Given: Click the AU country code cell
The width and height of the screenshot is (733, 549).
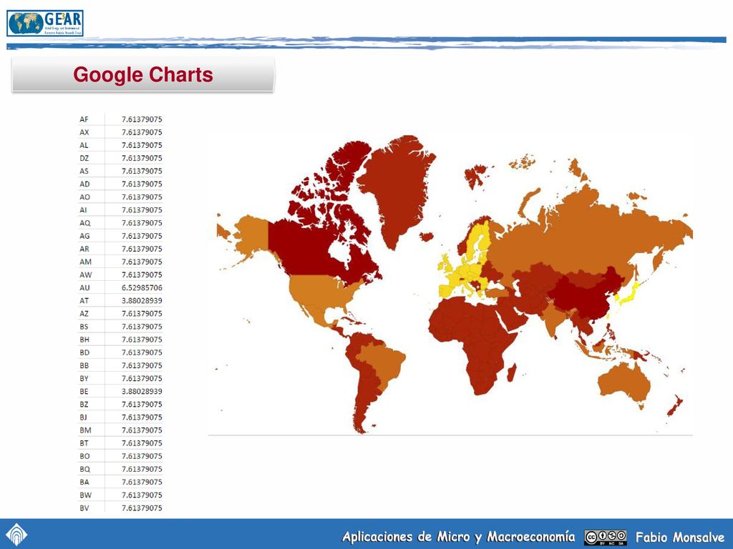Looking at the screenshot, I should click(x=84, y=288).
